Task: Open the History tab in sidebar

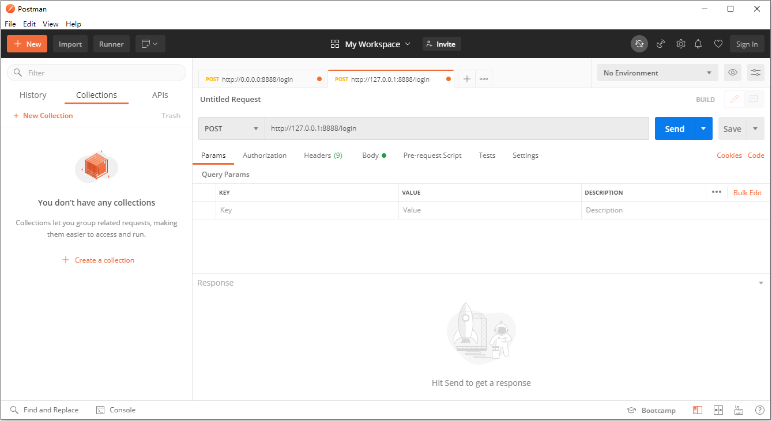Action: [33, 95]
